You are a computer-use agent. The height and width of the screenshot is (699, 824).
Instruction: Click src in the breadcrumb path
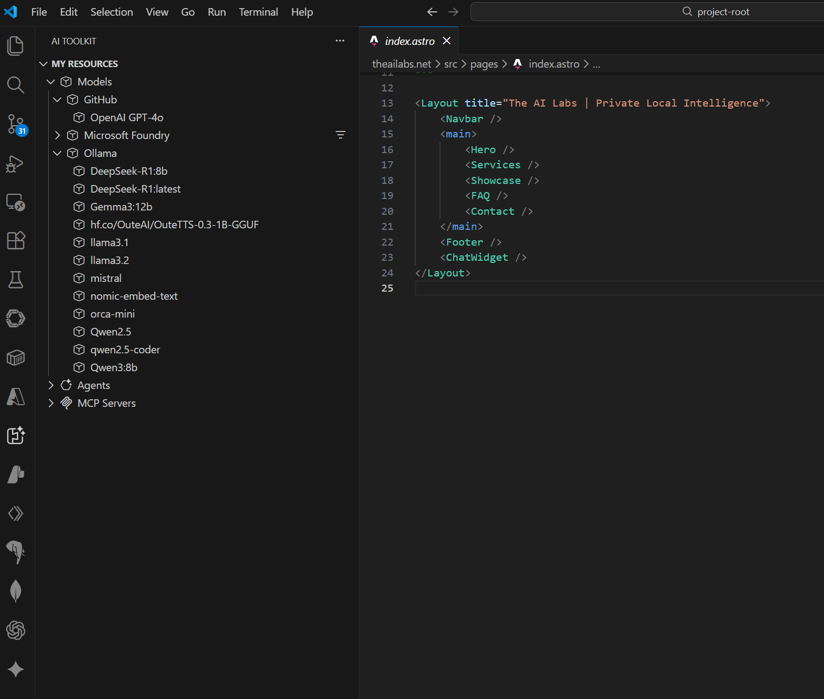tap(450, 64)
